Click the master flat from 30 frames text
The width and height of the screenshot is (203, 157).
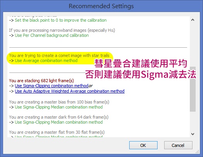pos(57,132)
